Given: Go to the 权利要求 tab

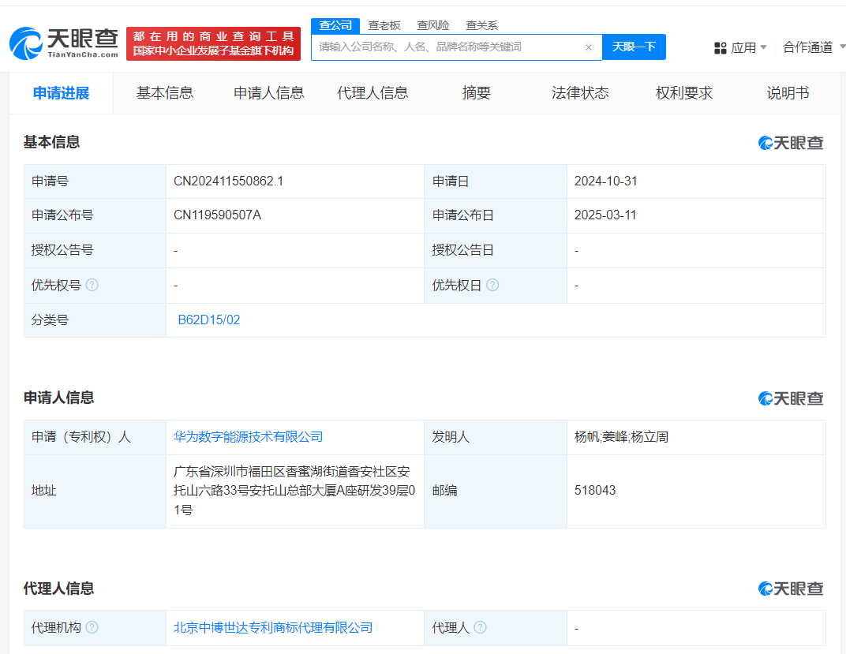Looking at the screenshot, I should pyautogui.click(x=684, y=93).
